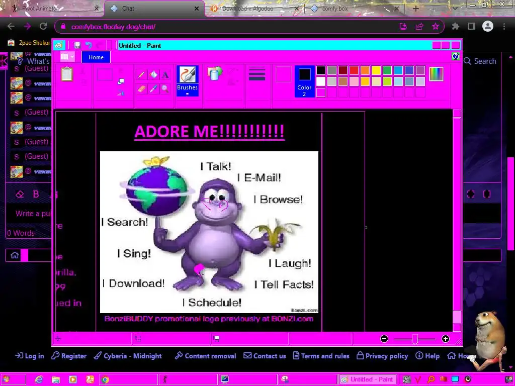
Task: Click the Rotate or flip icon
Action: point(121,93)
